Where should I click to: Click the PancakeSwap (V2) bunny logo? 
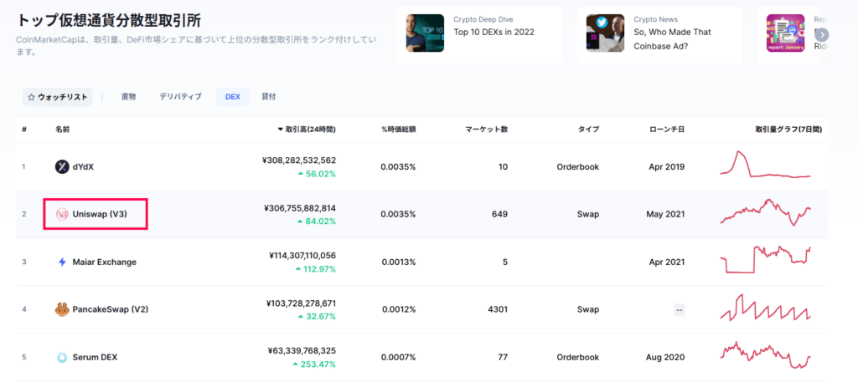click(x=62, y=309)
